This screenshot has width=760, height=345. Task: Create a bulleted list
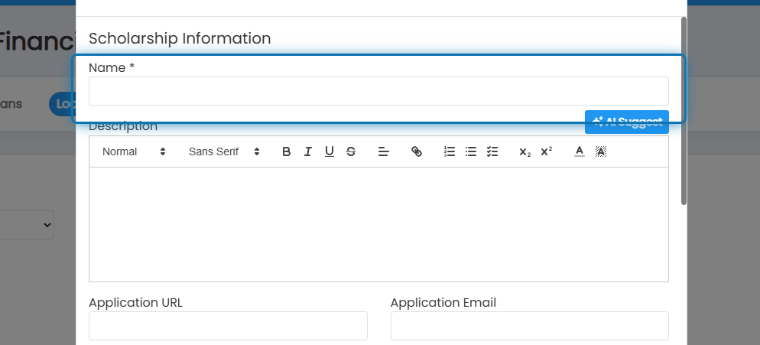[x=471, y=152]
